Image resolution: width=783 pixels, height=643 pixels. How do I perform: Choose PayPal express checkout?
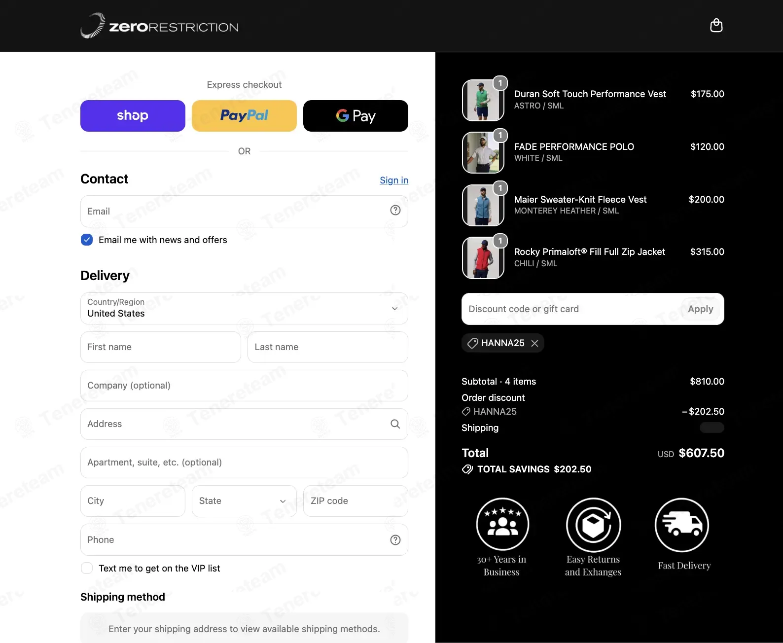click(x=244, y=116)
